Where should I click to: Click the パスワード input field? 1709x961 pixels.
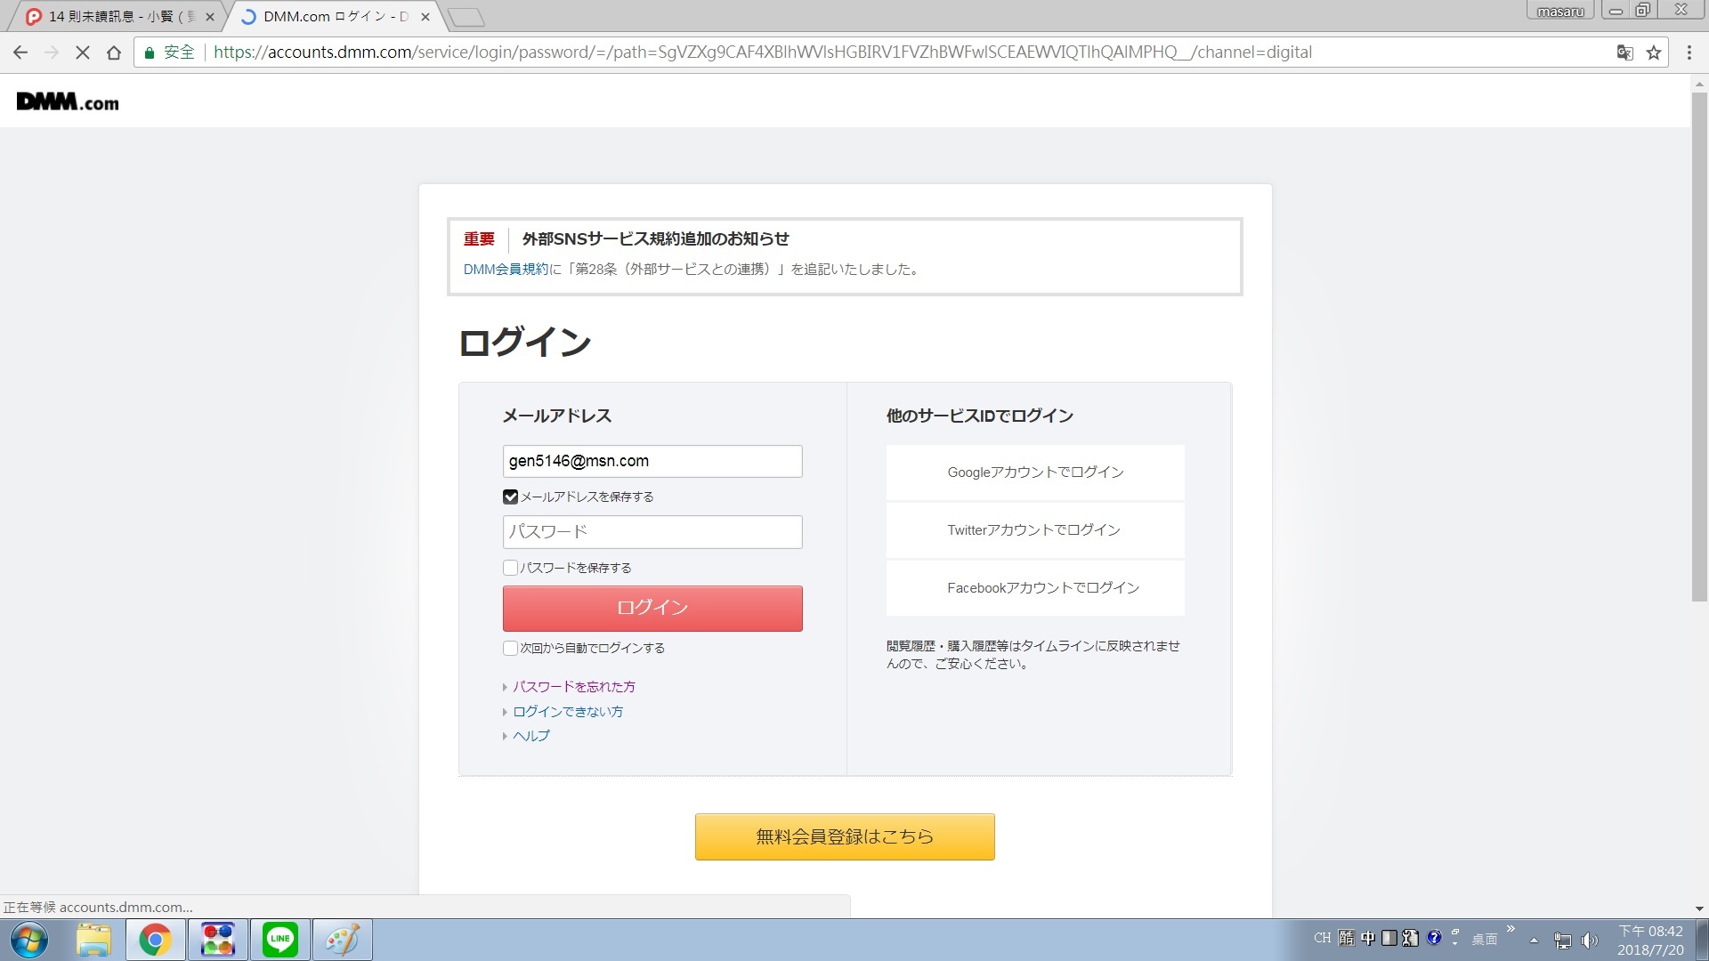click(652, 532)
